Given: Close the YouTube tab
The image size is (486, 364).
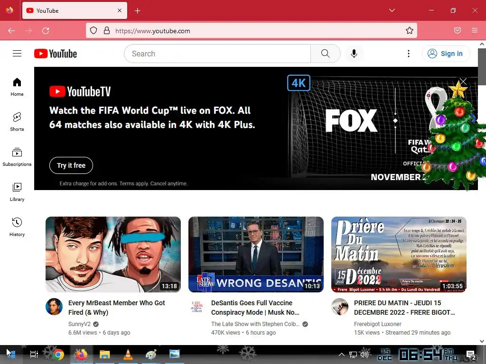Looking at the screenshot, I should [x=120, y=10].
